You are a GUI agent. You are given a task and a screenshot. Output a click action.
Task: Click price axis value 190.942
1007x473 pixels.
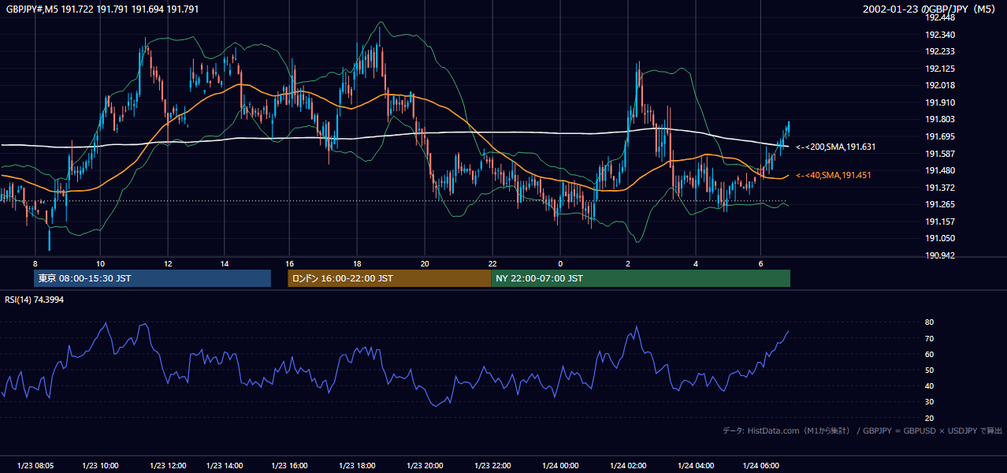point(940,255)
